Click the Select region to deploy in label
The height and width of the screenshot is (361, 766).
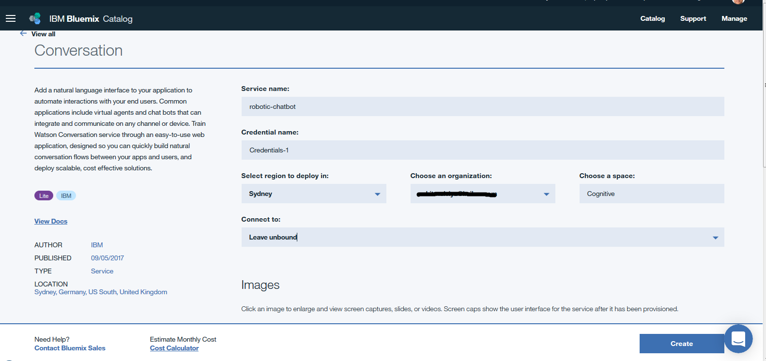point(285,176)
